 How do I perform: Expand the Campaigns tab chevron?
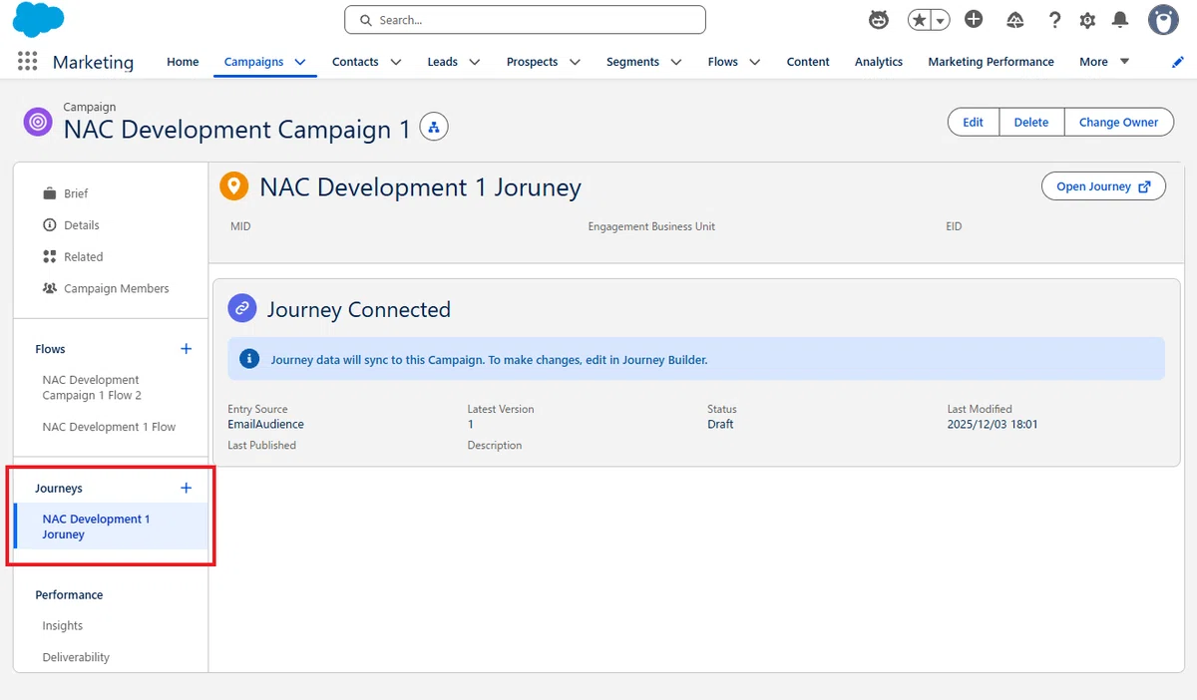(x=300, y=62)
